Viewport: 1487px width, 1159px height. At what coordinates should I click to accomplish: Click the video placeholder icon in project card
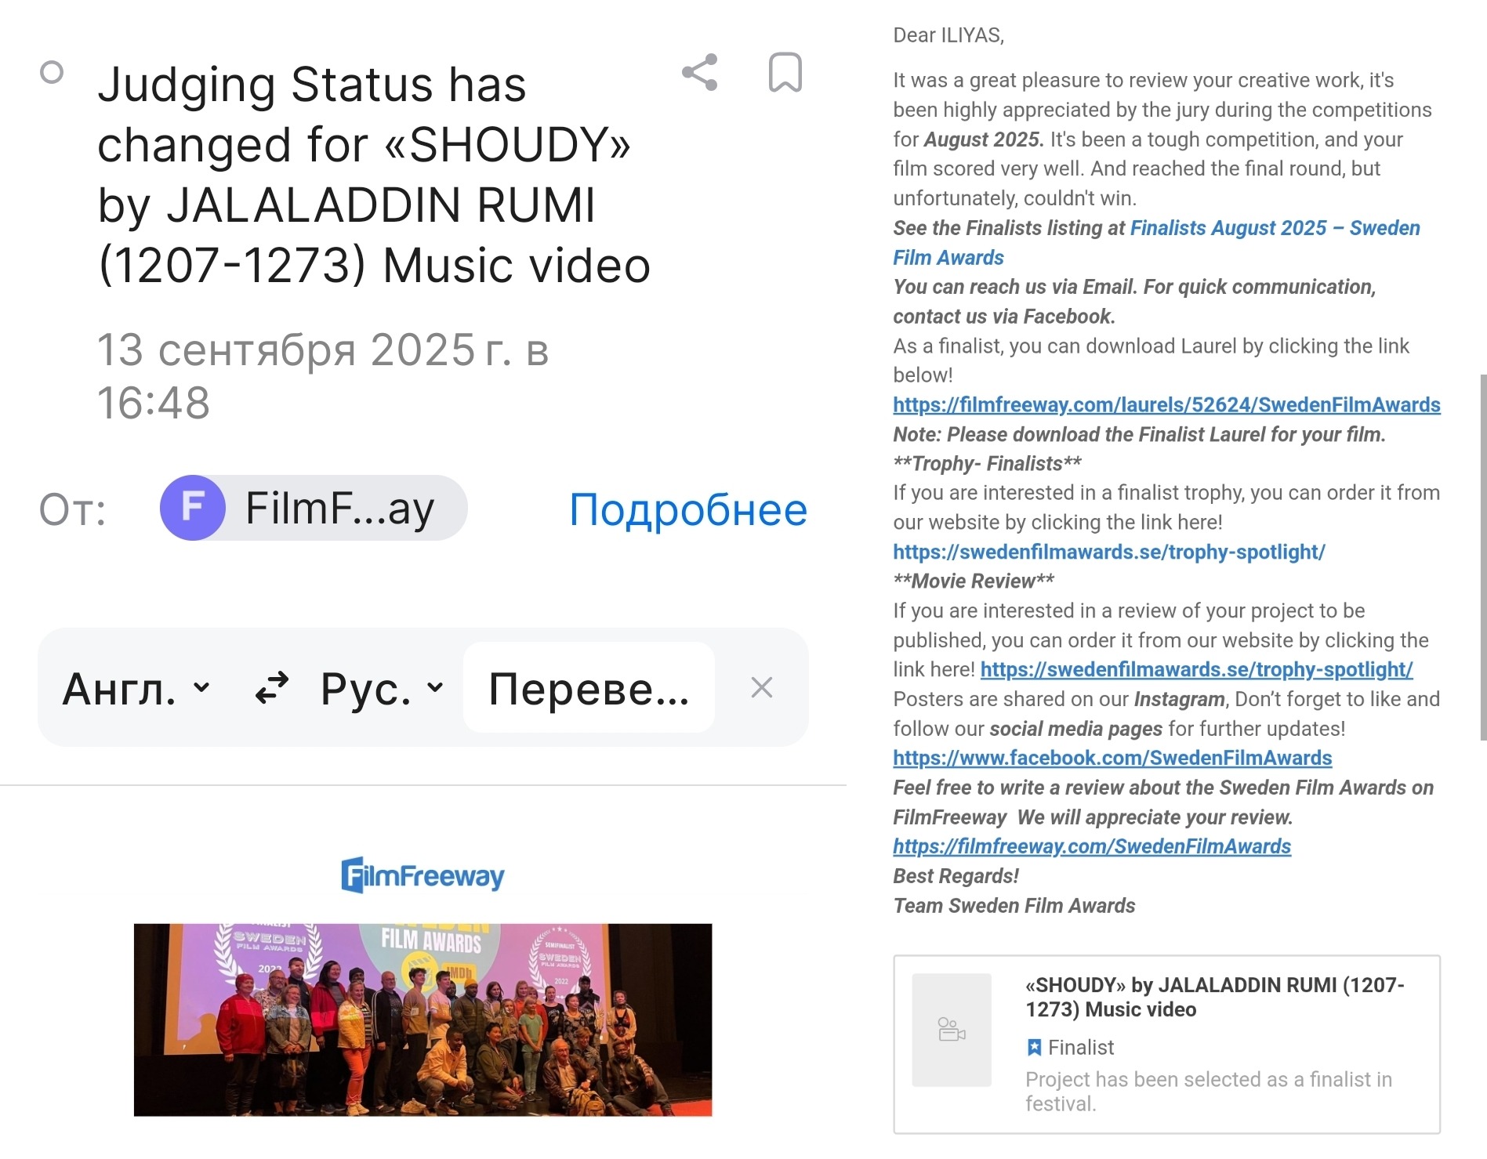click(952, 1029)
